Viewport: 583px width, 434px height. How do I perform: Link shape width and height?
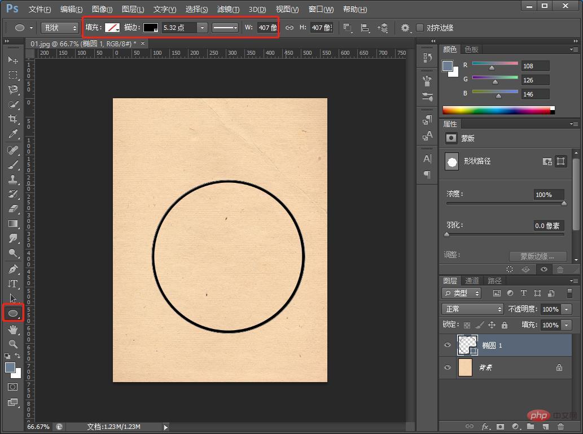pyautogui.click(x=290, y=28)
